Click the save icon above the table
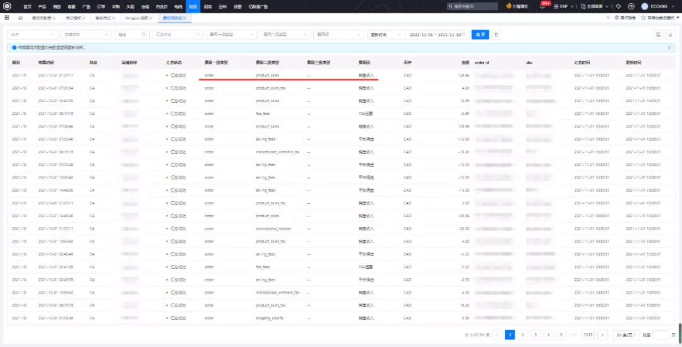682x347 pixels. coord(658,34)
